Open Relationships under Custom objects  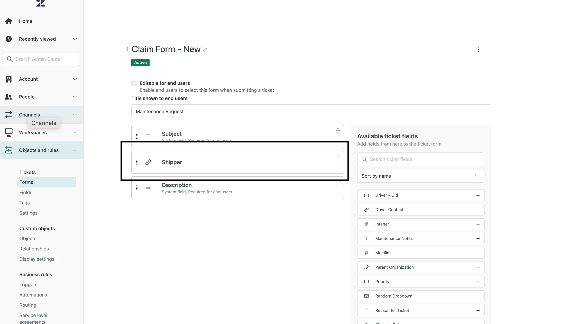34,249
